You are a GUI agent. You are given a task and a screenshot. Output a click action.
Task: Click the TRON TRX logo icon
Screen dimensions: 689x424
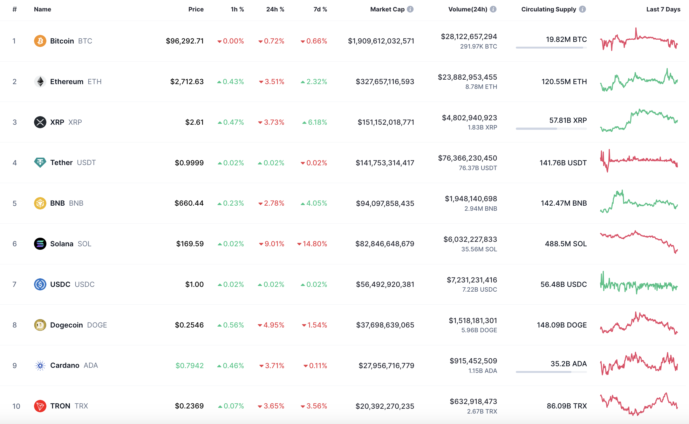coord(40,406)
